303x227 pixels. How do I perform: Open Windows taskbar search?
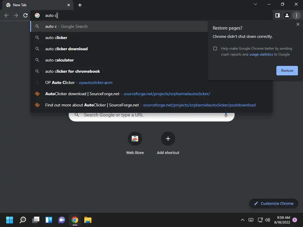pos(23,220)
